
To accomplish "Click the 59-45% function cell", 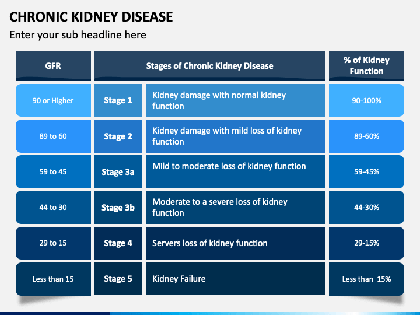I will click(366, 171).
